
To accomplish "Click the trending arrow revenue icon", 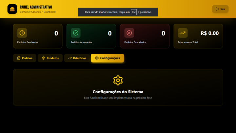I will click(183, 33).
